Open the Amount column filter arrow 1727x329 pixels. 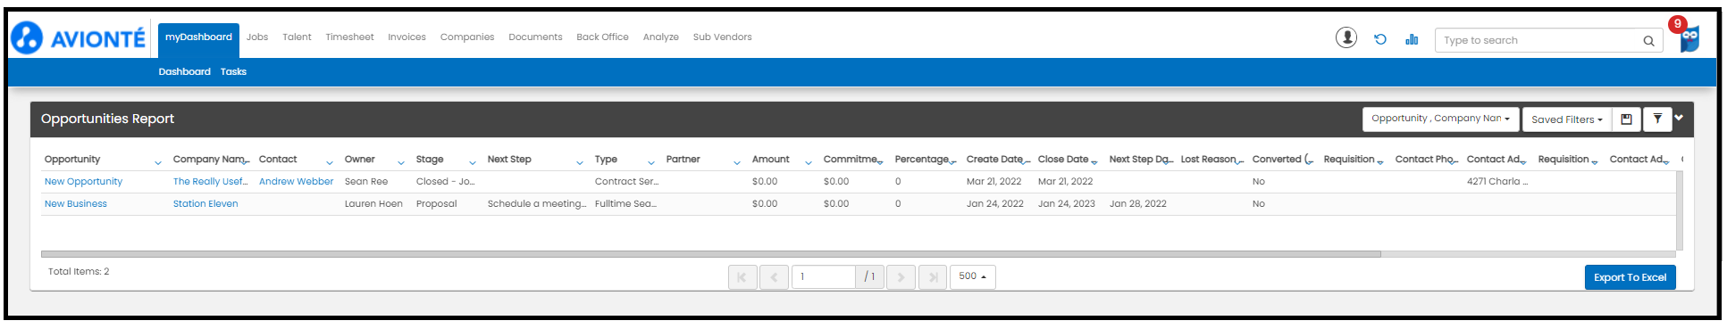click(809, 162)
